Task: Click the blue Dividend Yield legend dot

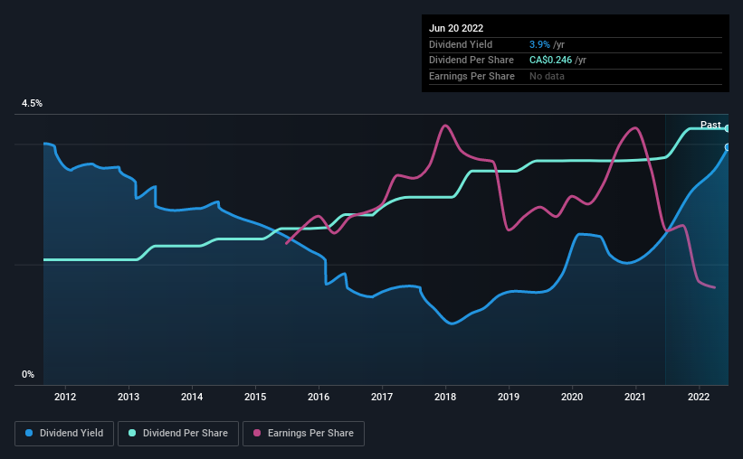Action: (x=29, y=433)
